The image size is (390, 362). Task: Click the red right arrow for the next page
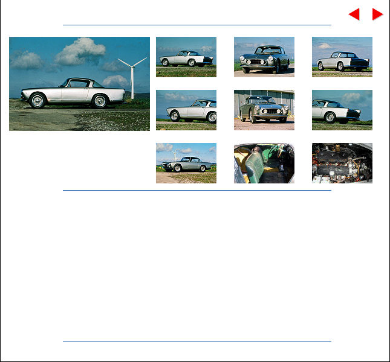click(377, 14)
